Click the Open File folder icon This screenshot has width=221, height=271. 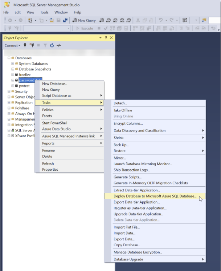pos(52,20)
